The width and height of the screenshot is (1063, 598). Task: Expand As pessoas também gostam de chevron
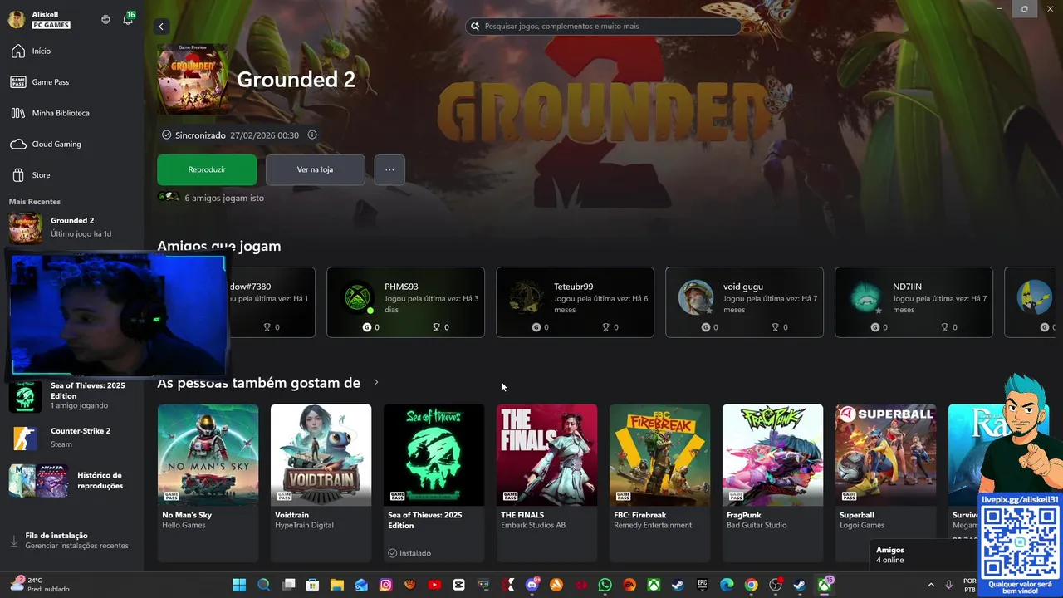[x=376, y=382]
